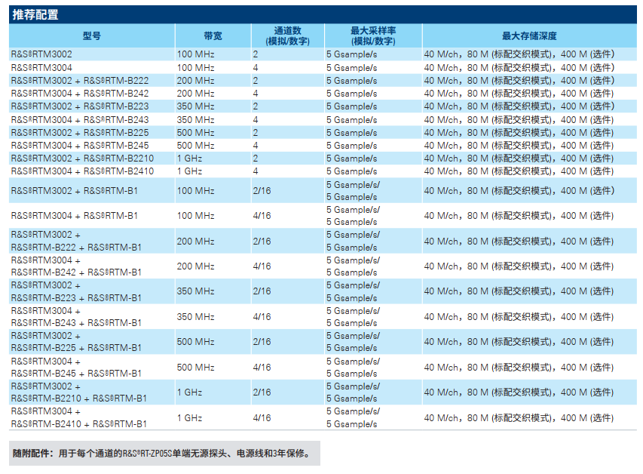Screen dimensions: 643x474
Task: Click the 推荐配置 table title
Action: point(35,14)
